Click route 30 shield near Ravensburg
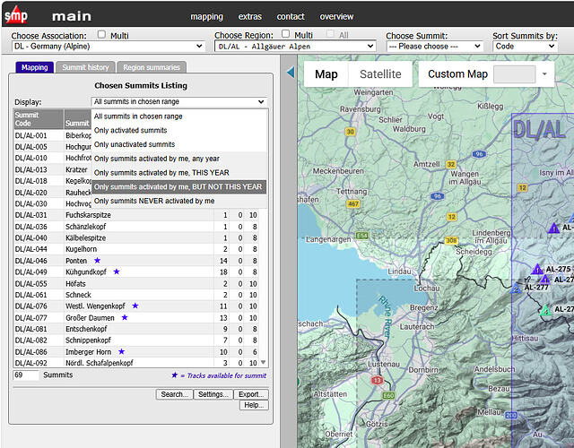Screen dimensions: 574x448 coord(351,132)
